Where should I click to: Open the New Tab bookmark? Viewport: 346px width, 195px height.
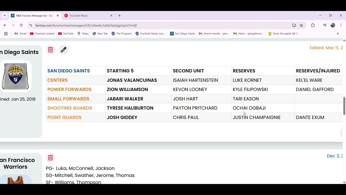pyautogui.click(x=100, y=34)
